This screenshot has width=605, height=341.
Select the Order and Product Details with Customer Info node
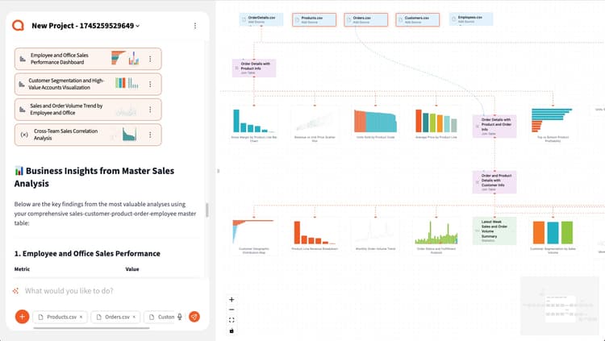(x=494, y=182)
